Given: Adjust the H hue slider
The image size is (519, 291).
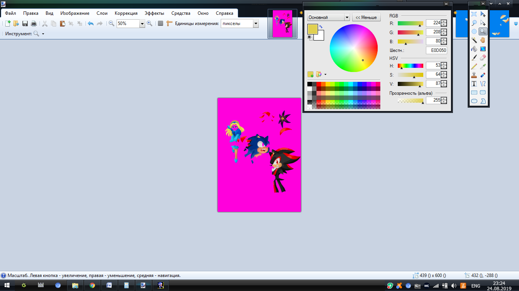Looking at the screenshot, I should [x=410, y=66].
